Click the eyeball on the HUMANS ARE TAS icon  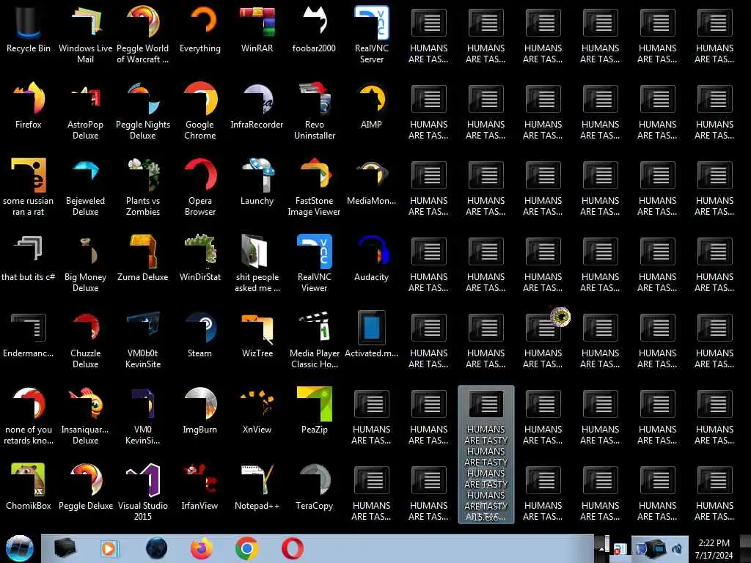point(560,317)
